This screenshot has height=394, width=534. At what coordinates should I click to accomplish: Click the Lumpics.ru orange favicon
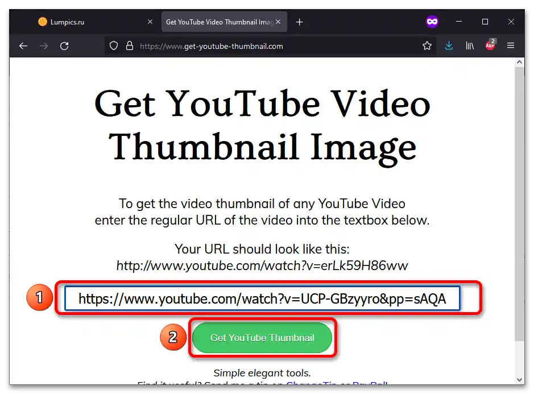[43, 22]
